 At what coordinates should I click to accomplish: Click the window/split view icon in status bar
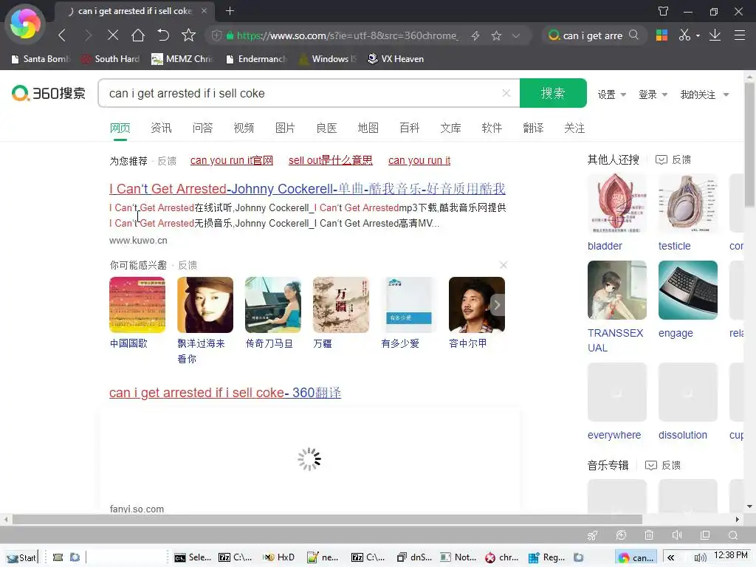click(705, 535)
